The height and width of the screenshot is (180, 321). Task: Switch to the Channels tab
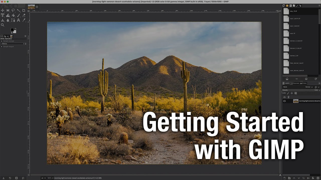pos(295,83)
